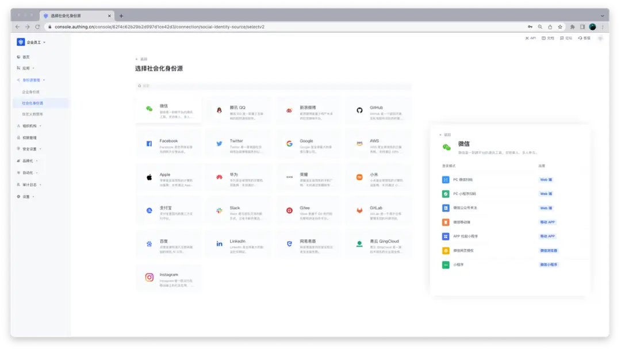The image size is (621, 349).
Task: Open 自定义数据库 submenu item
Action: click(32, 114)
